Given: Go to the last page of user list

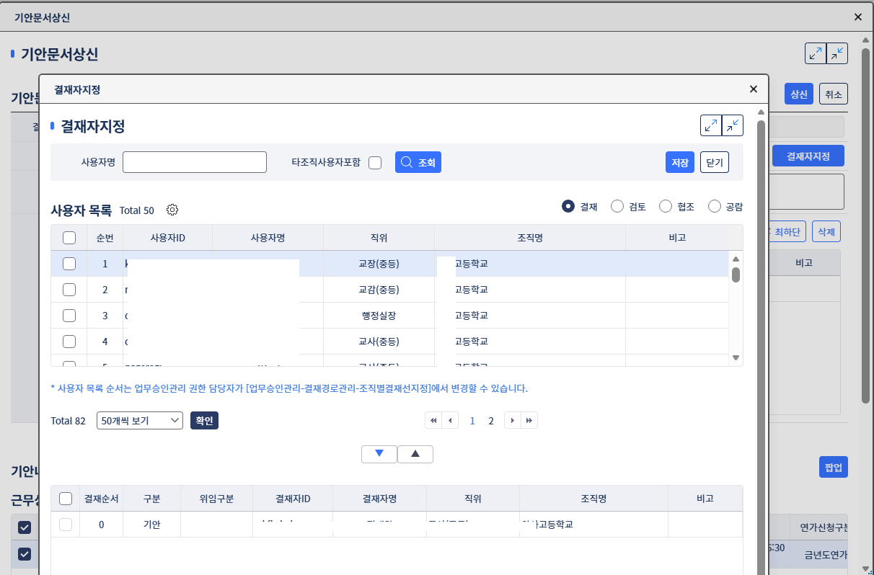Looking at the screenshot, I should click(529, 421).
